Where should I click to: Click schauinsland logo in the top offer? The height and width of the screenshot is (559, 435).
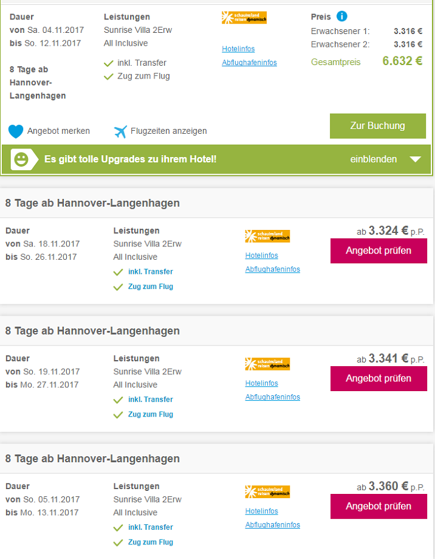[244, 18]
